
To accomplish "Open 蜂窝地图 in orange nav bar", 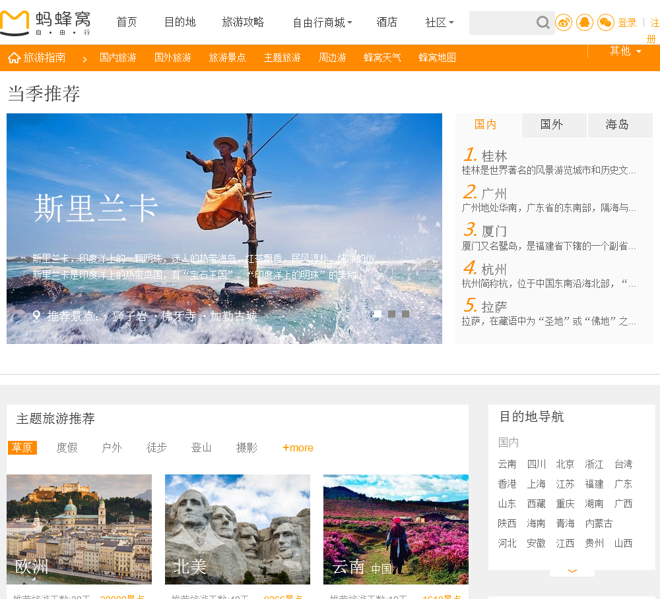I will pos(437,57).
